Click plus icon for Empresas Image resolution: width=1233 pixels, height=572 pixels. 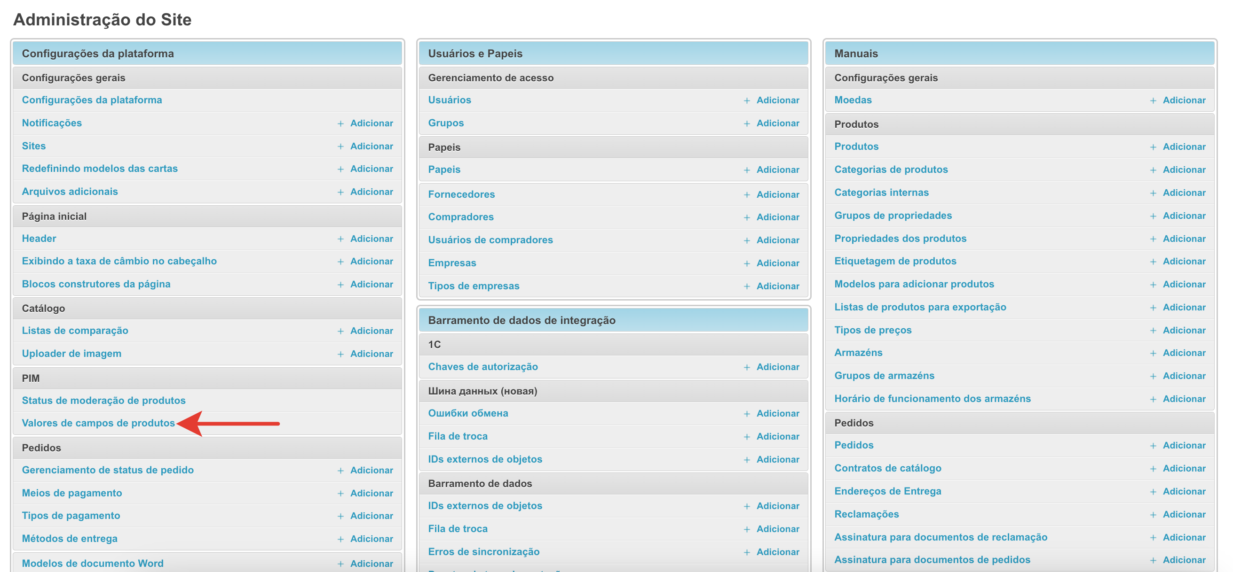pyautogui.click(x=747, y=264)
